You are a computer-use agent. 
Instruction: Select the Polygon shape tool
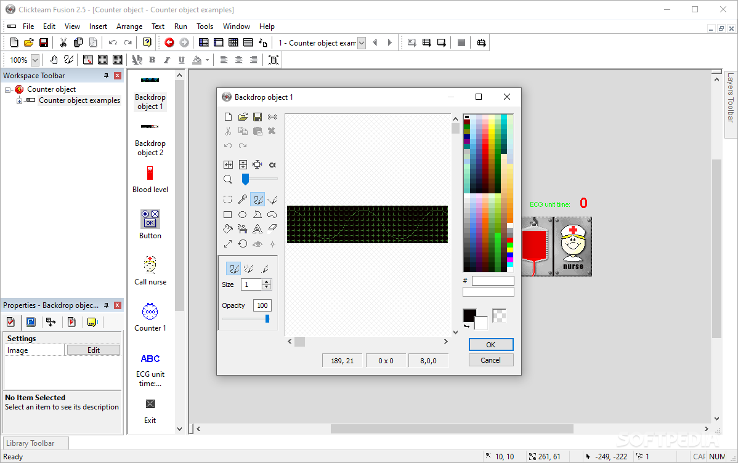pos(257,214)
